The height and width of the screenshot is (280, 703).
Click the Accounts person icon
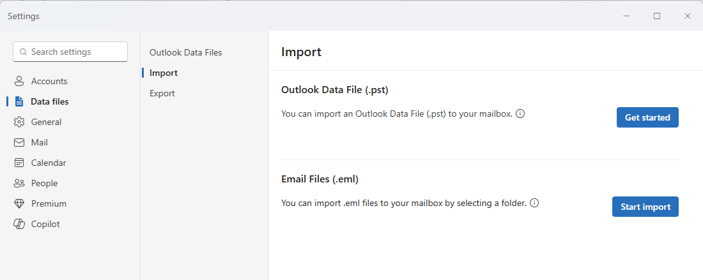[x=19, y=82]
